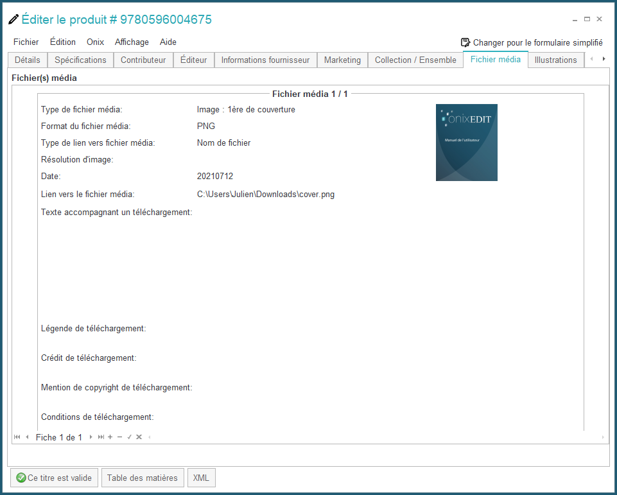Click the PNG format value
This screenshot has width=617, height=495.
pyautogui.click(x=206, y=126)
